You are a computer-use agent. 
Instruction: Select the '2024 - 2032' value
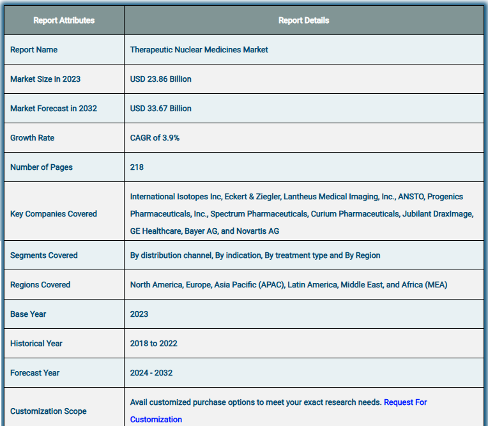[151, 373]
